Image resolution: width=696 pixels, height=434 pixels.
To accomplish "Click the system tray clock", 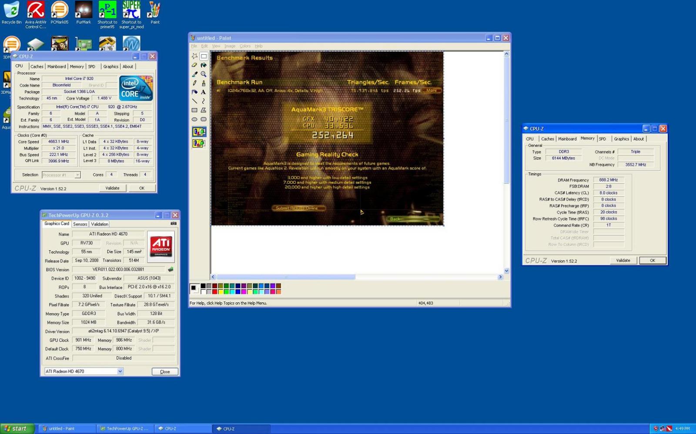I will pos(683,429).
